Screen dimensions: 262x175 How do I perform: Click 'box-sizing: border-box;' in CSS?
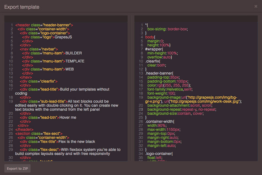pyautogui.click(x=168, y=29)
